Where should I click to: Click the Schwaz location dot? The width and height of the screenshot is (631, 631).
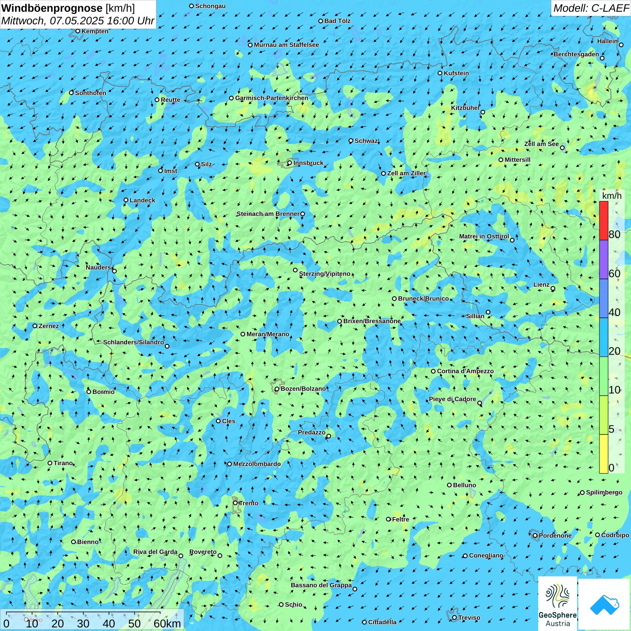(x=351, y=141)
